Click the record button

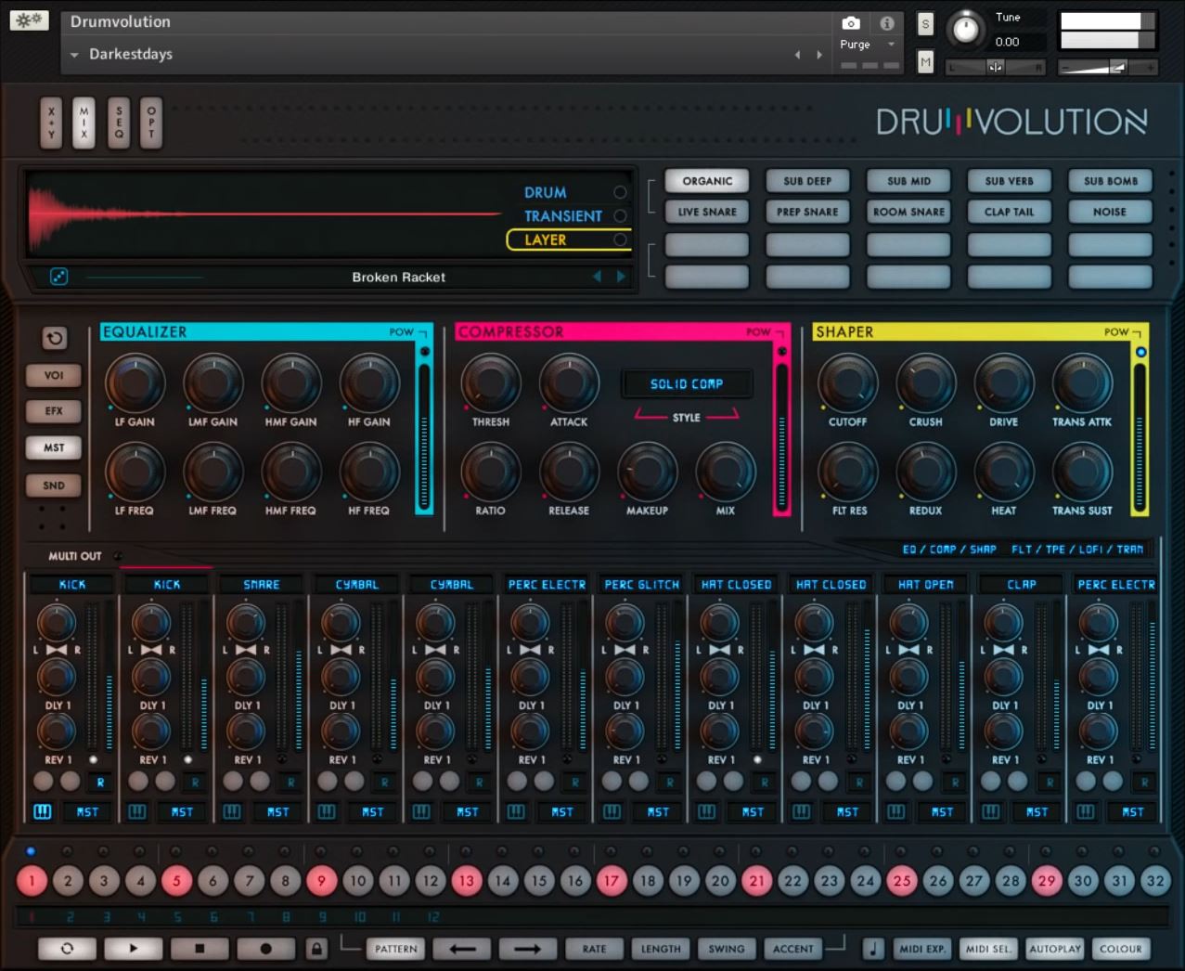pos(265,949)
